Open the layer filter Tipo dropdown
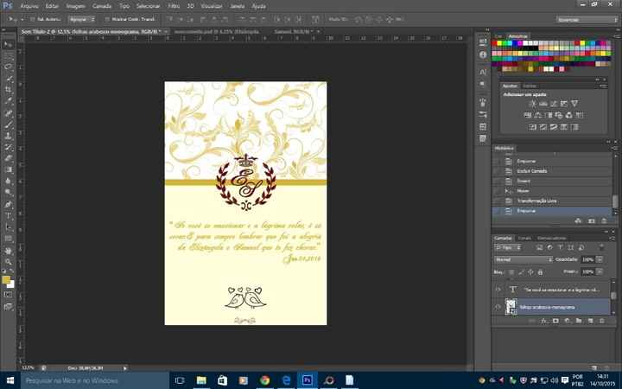 (507, 247)
